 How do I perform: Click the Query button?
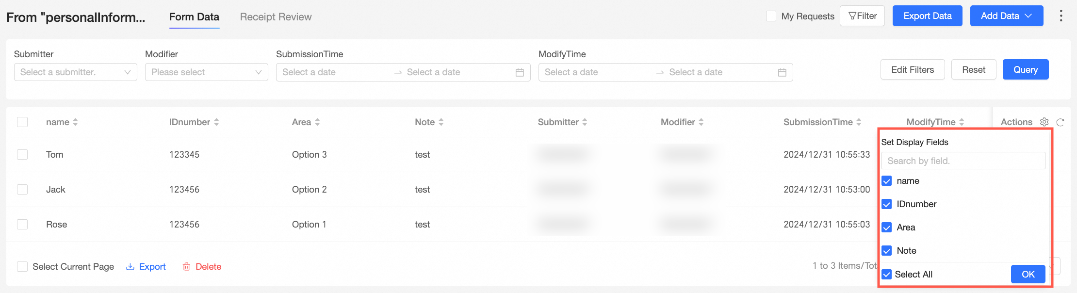(1025, 69)
